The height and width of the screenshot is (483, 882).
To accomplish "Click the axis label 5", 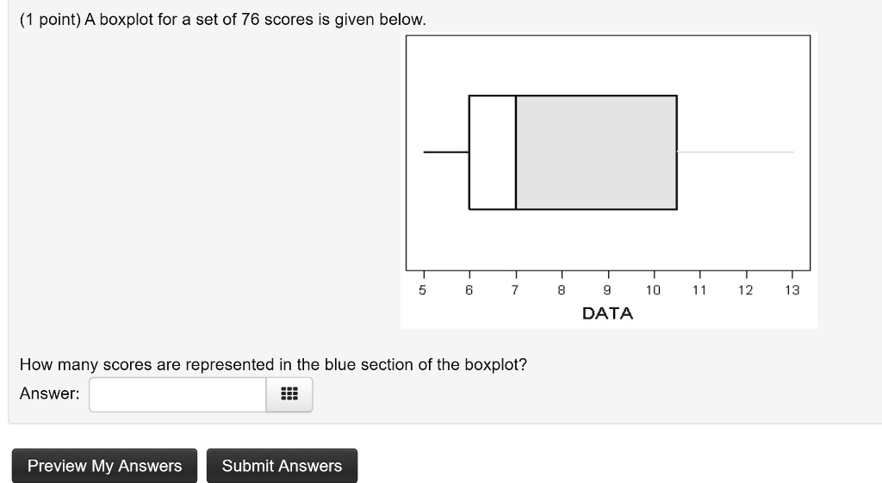I will click(422, 290).
